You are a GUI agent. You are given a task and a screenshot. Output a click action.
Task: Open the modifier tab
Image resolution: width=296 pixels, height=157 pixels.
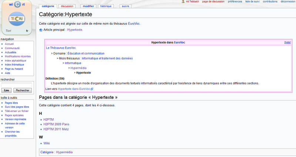tap(88, 6)
